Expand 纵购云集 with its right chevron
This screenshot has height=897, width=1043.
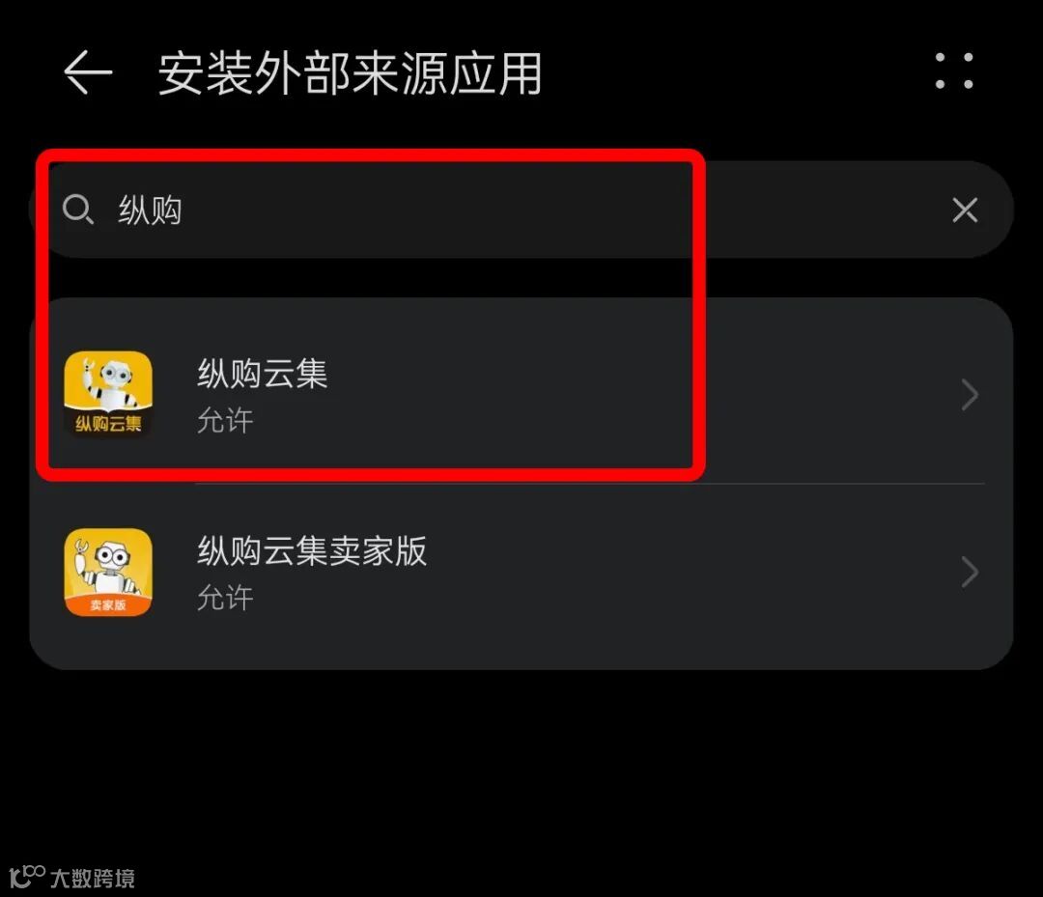970,395
